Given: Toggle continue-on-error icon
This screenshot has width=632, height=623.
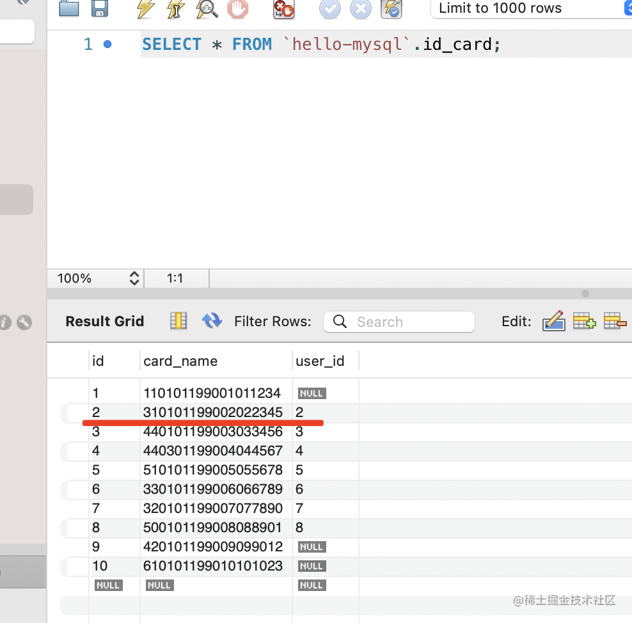Looking at the screenshot, I should [x=284, y=9].
